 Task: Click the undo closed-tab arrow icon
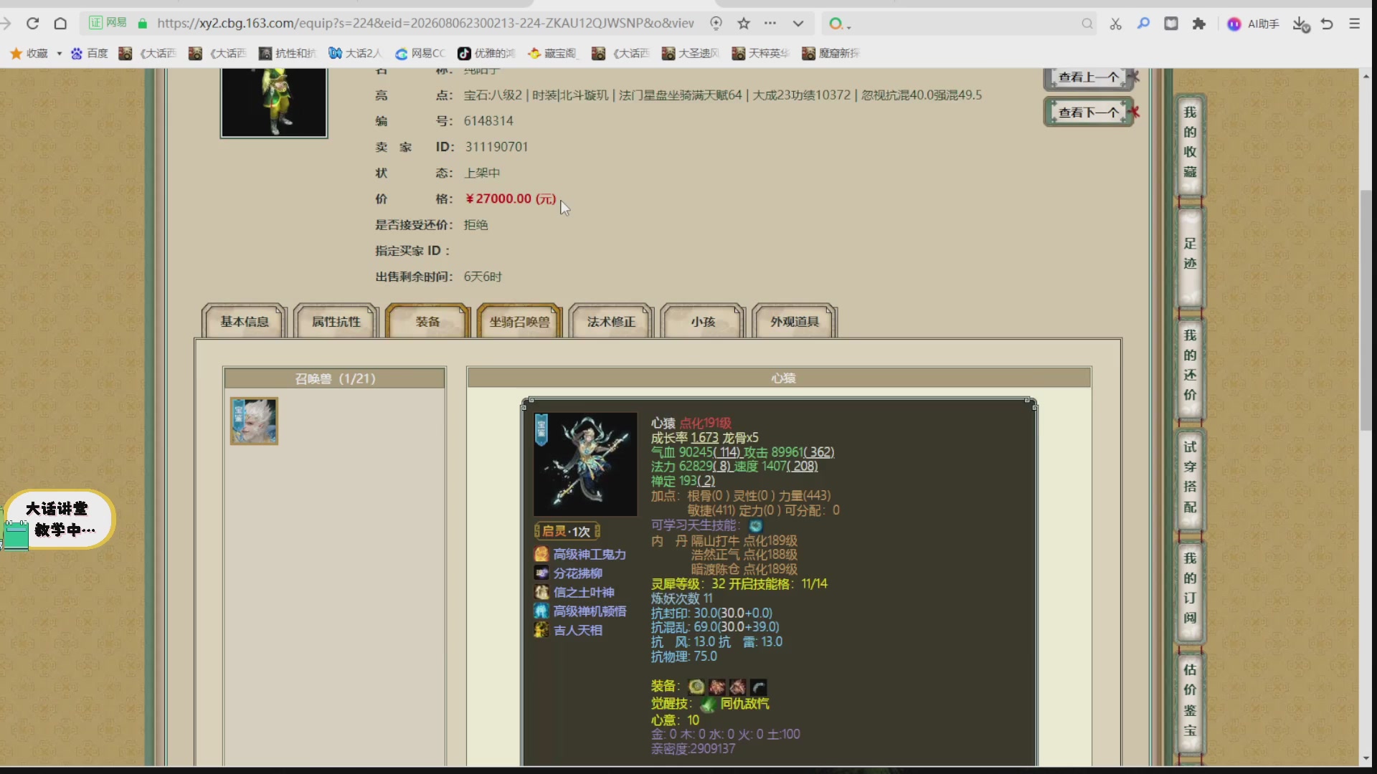point(1327,24)
